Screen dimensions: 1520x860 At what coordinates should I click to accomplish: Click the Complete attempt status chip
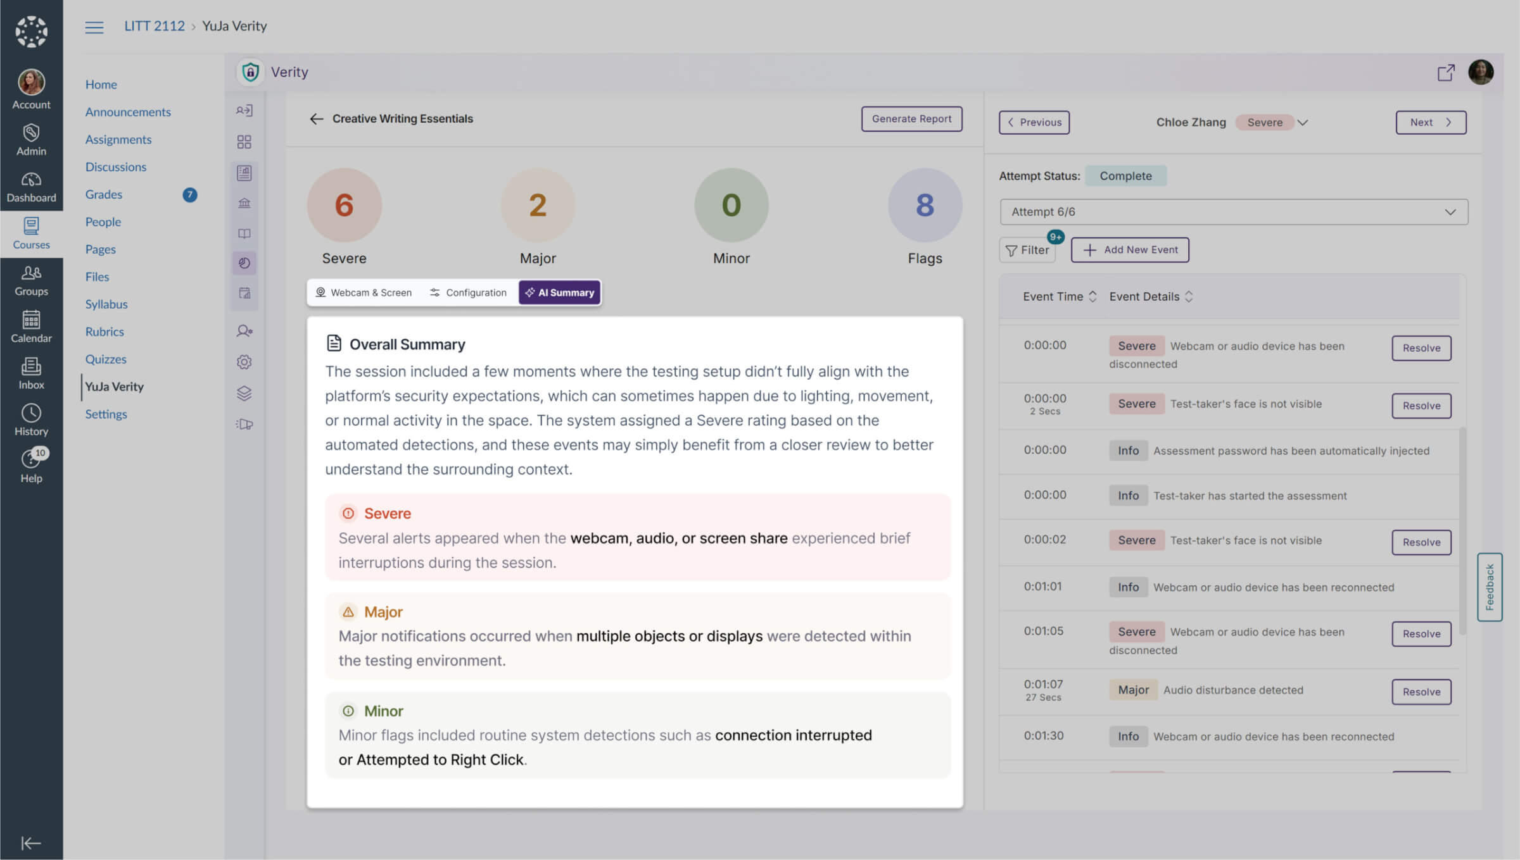point(1126,176)
